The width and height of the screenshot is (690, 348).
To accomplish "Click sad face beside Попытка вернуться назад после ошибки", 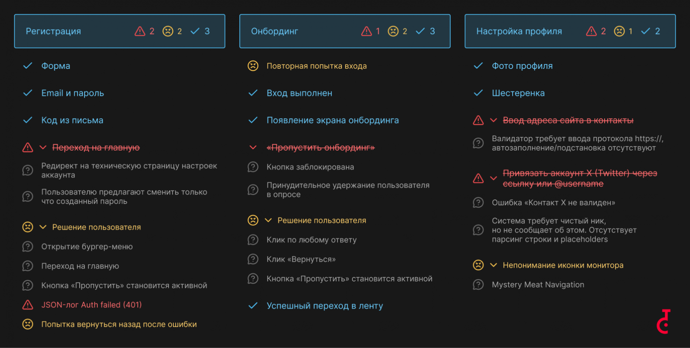I will 28,324.
